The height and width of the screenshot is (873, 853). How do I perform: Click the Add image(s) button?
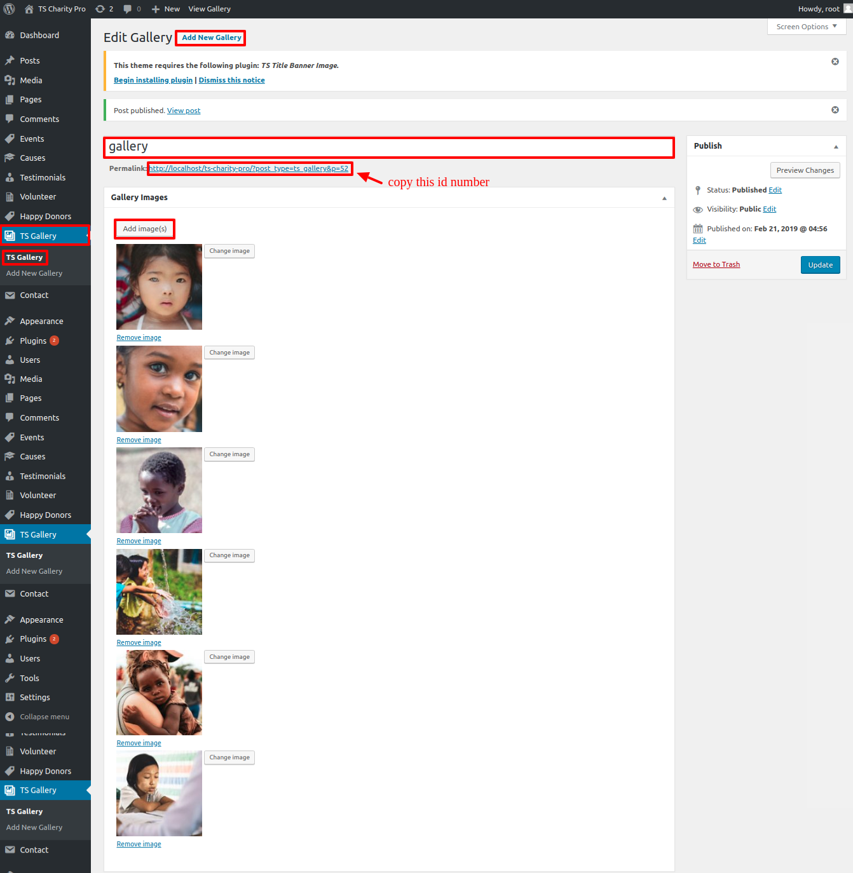[x=145, y=229]
